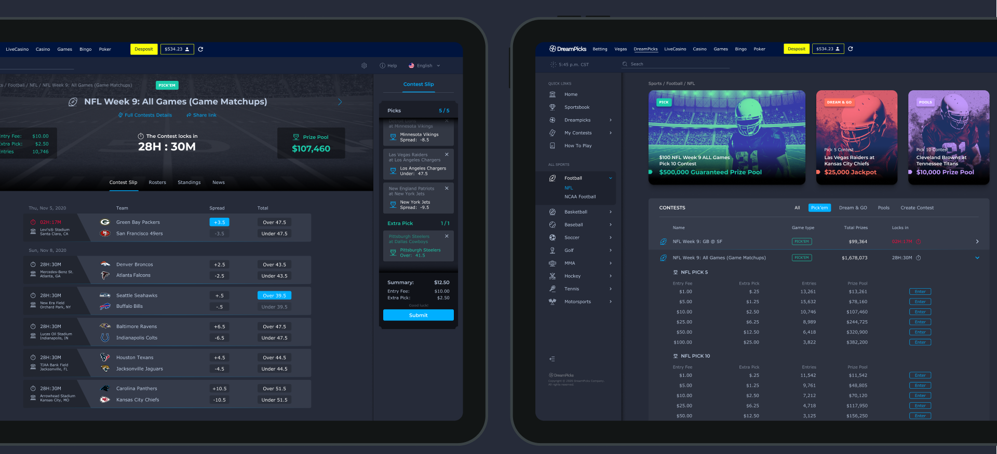The image size is (997, 454).
Task: Click the Deposit button in the right tablet
Action: tap(797, 49)
